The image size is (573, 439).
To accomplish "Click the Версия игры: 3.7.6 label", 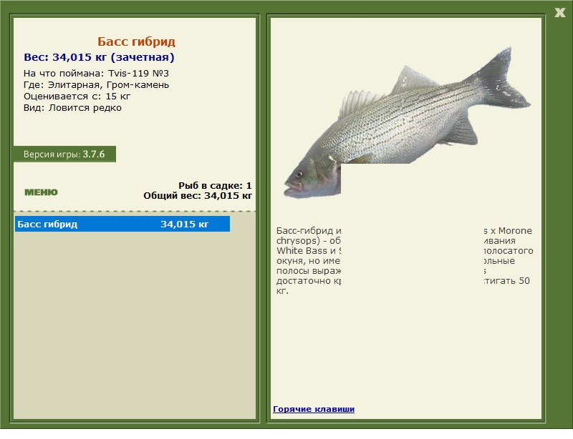I will pos(64,154).
